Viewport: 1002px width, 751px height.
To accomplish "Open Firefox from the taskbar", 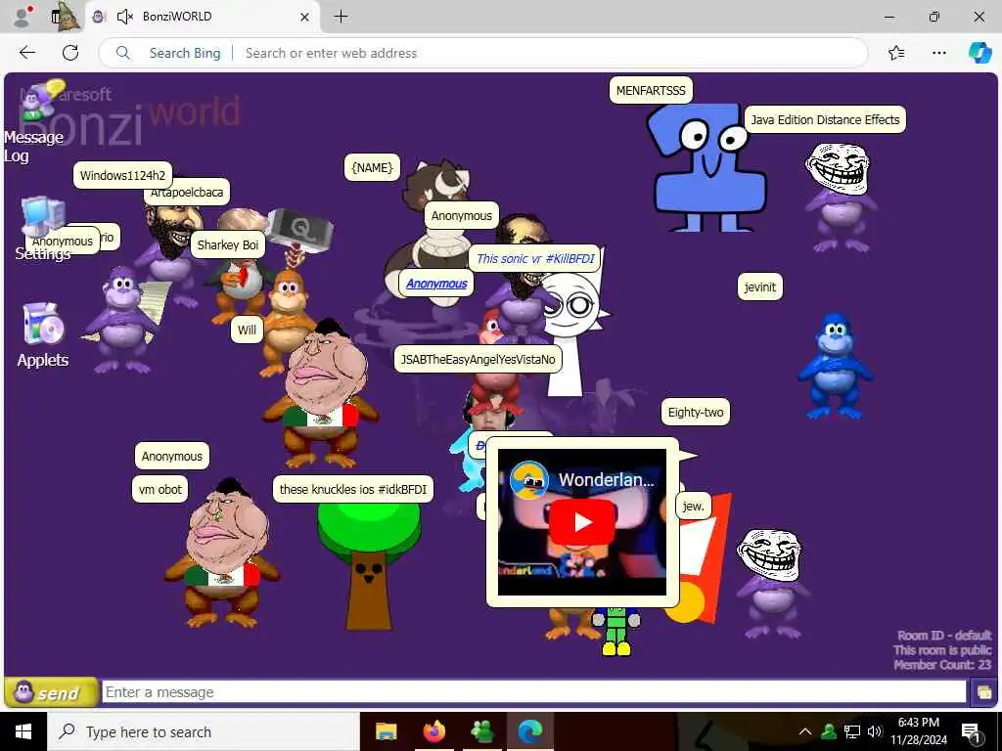I will pos(433,731).
